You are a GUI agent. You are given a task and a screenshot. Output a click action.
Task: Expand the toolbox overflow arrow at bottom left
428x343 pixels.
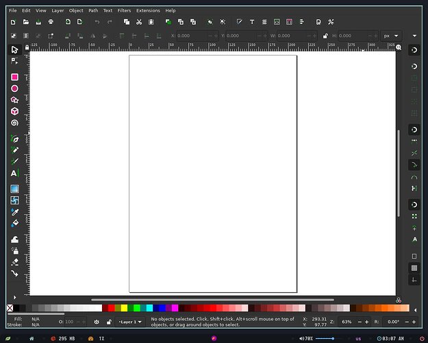click(x=15, y=297)
